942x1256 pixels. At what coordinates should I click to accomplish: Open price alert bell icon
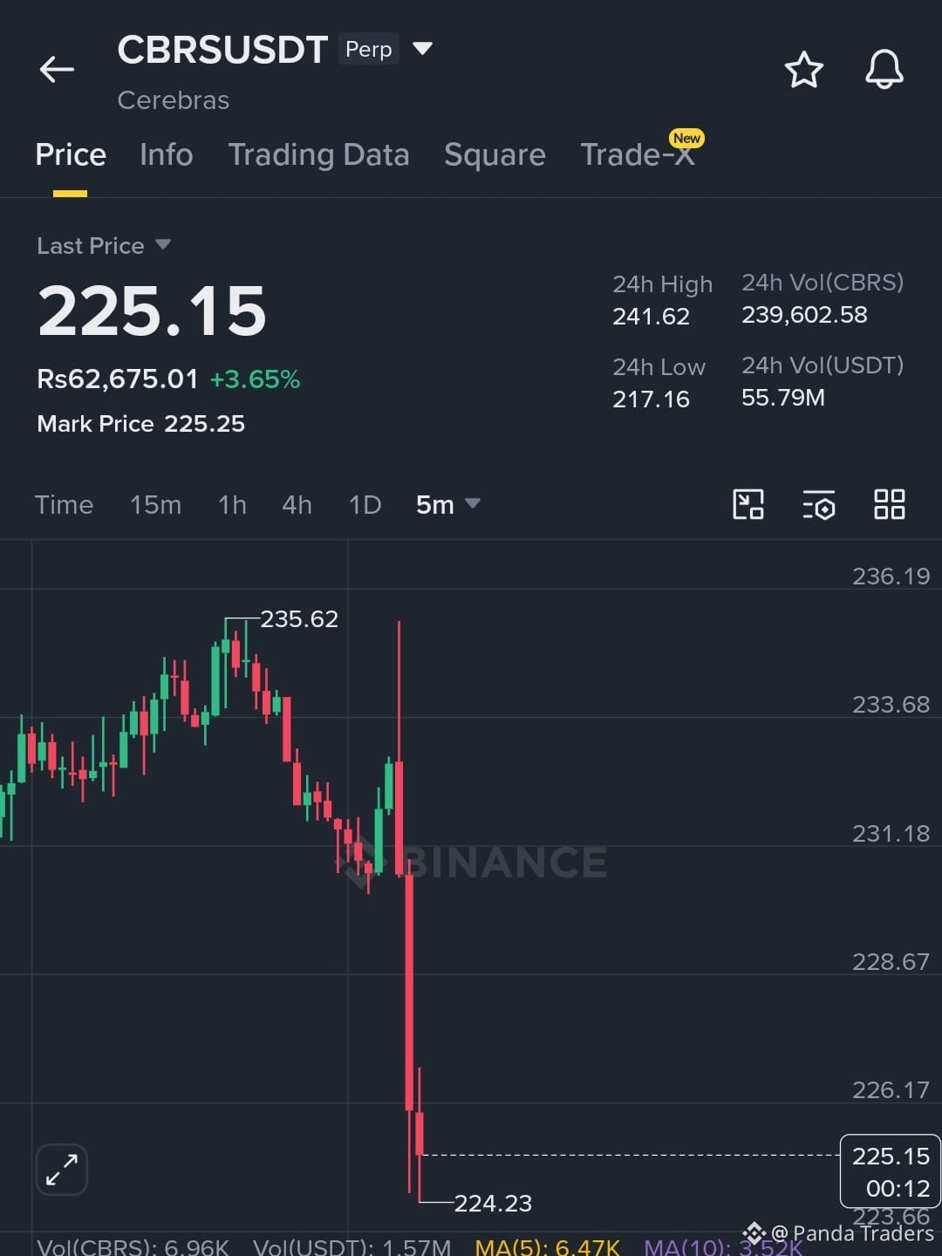[884, 69]
